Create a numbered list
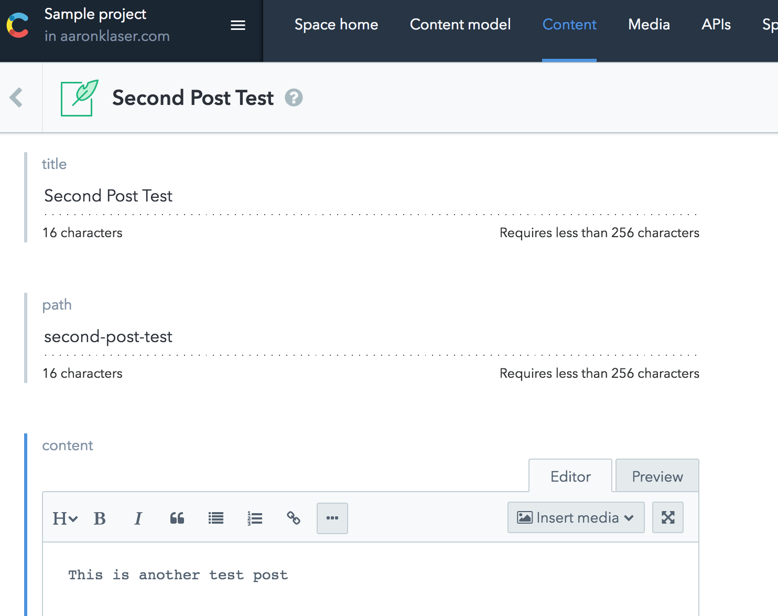 pyautogui.click(x=255, y=518)
